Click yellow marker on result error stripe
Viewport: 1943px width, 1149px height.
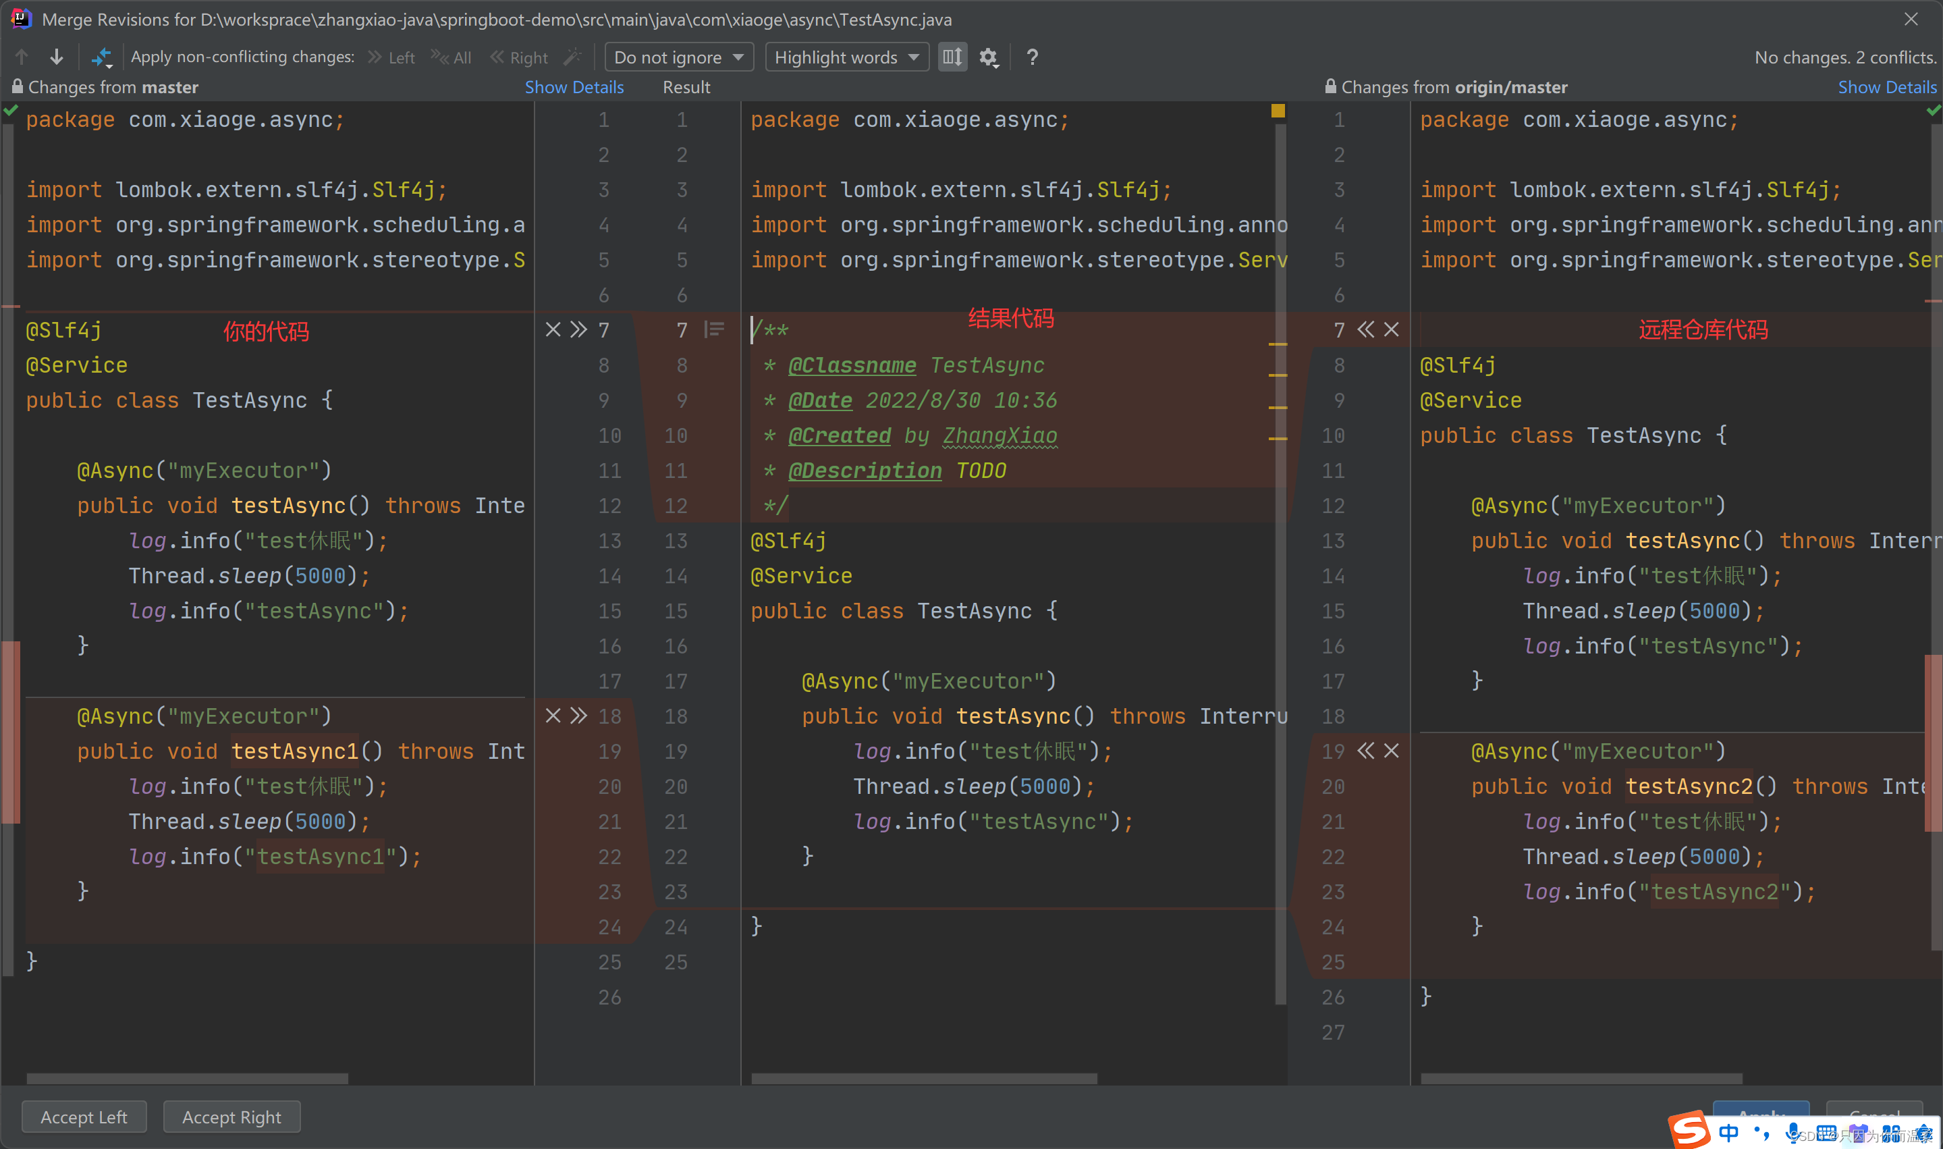click(1278, 111)
